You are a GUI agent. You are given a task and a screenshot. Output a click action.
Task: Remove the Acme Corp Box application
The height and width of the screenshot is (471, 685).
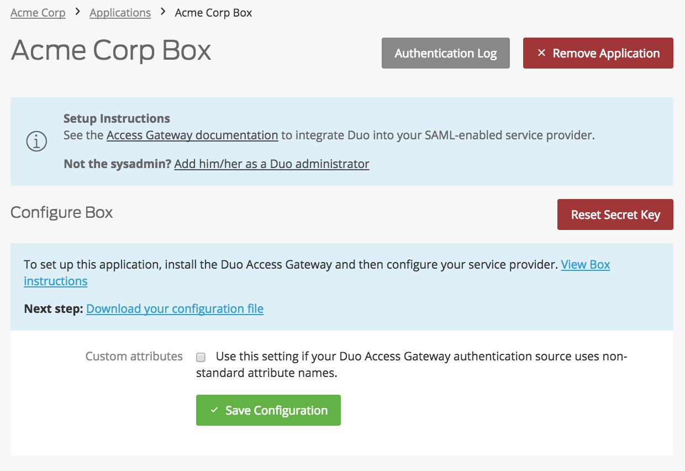pos(598,53)
